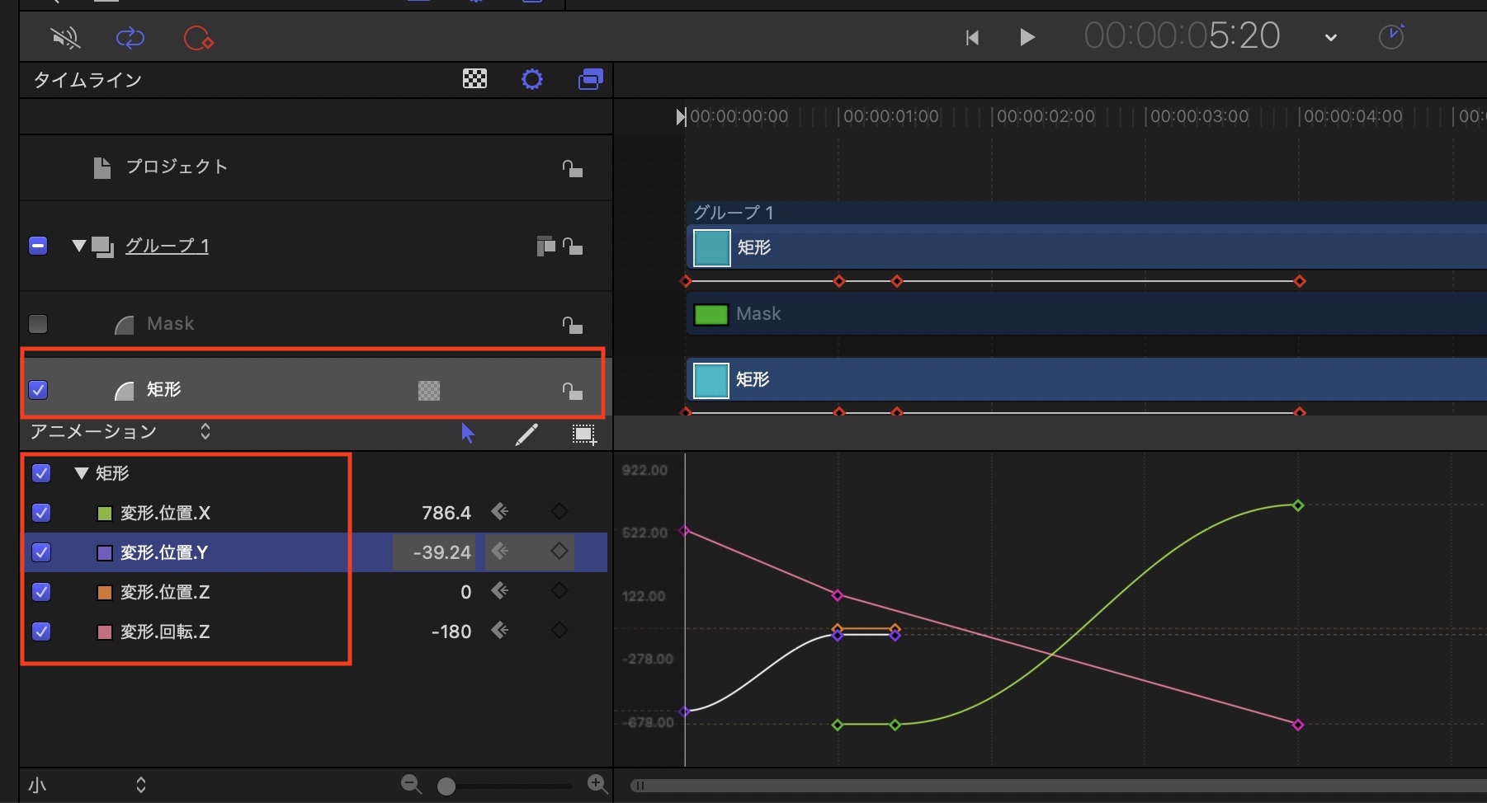Collapse the グループ 1 disclosure triangle
The width and height of the screenshot is (1487, 803).
79,246
